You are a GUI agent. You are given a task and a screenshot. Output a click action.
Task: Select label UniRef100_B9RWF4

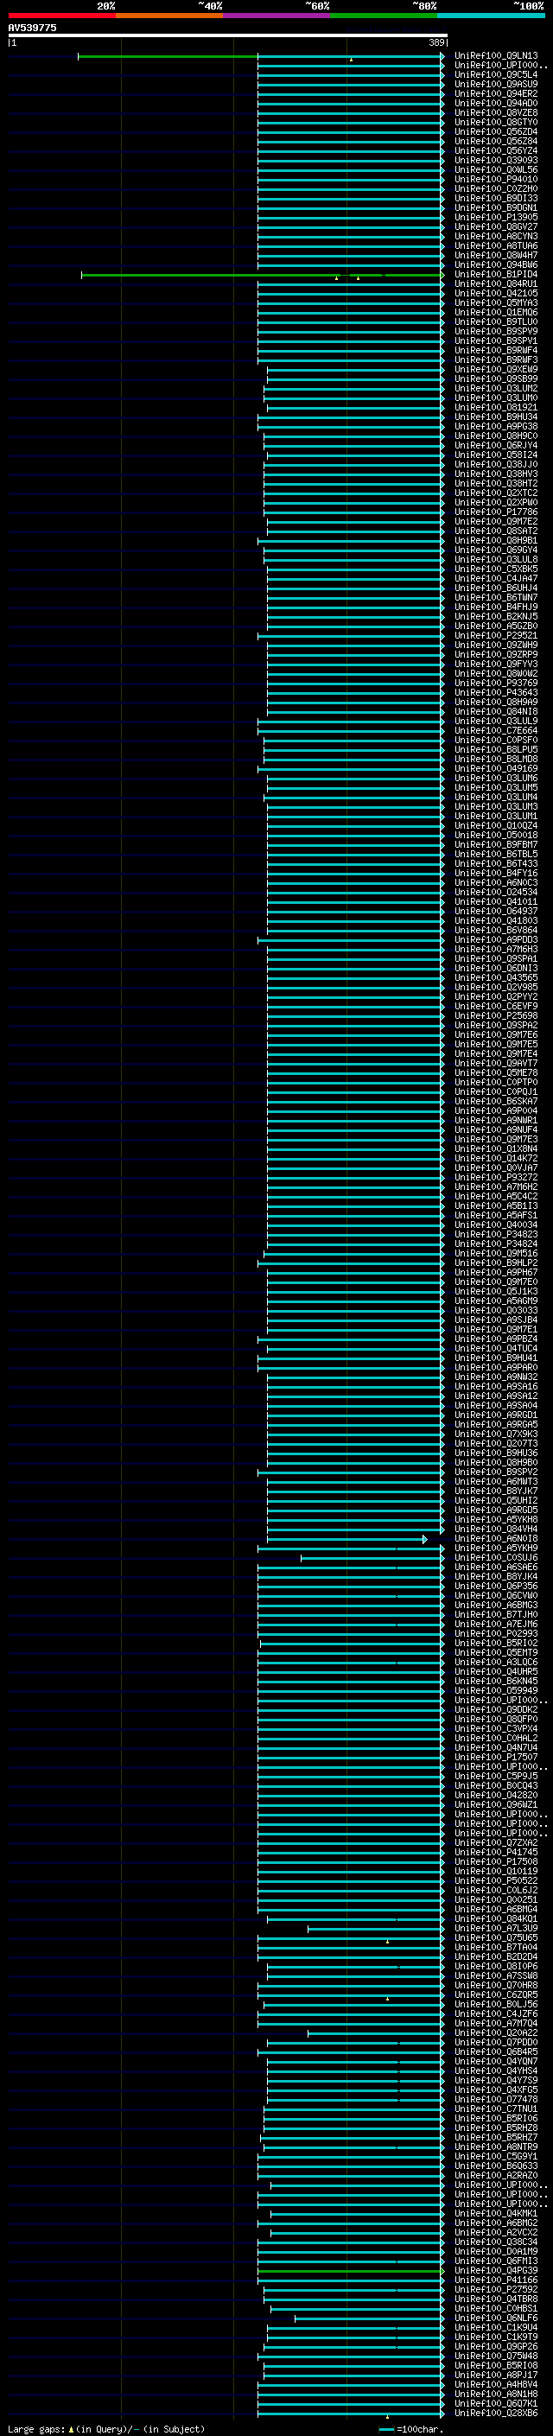496,351
